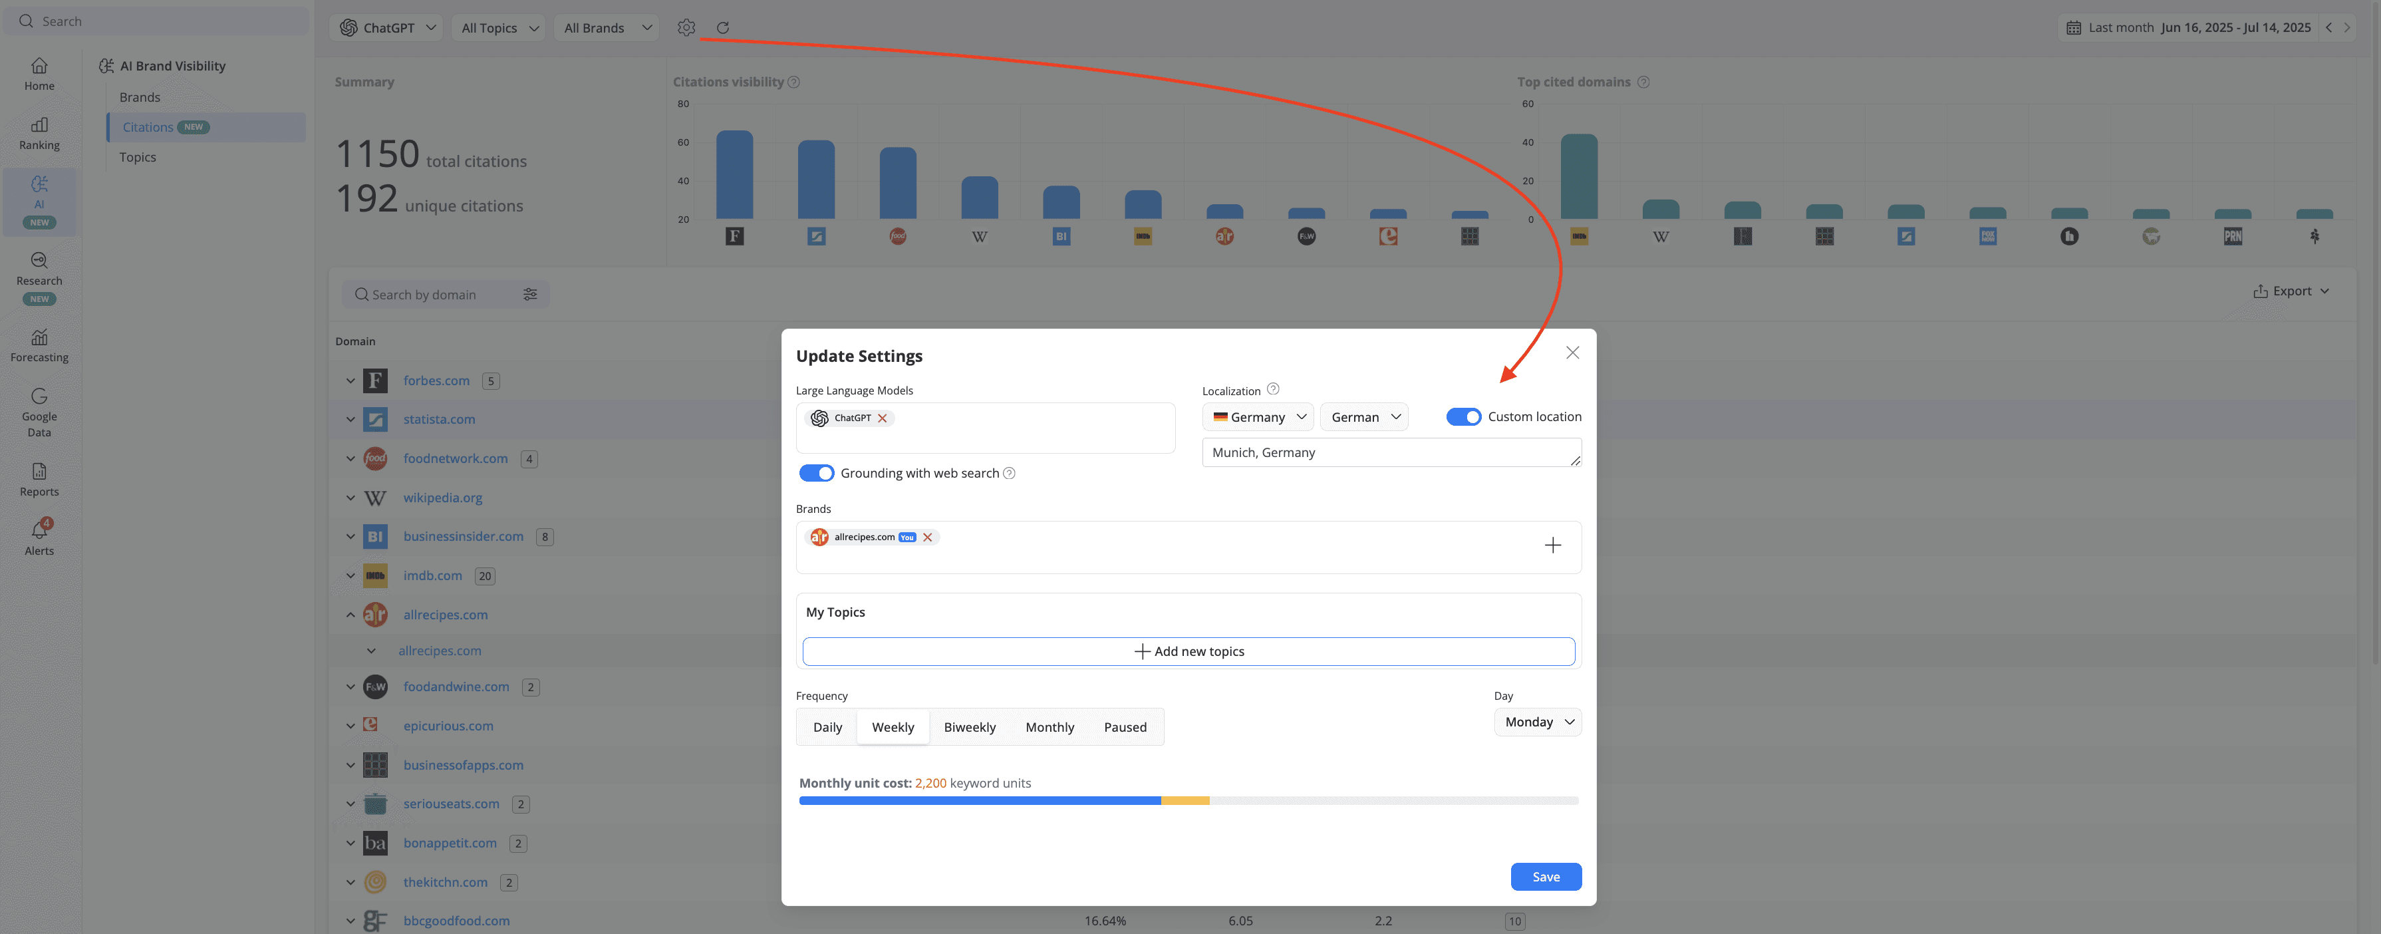Click Add new topics button
The image size is (2381, 934).
point(1189,651)
